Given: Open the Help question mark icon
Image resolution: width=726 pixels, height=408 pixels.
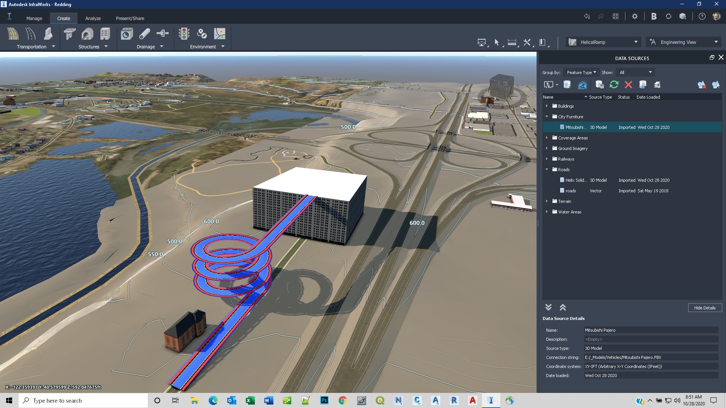Looking at the screenshot, I should click(702, 16).
